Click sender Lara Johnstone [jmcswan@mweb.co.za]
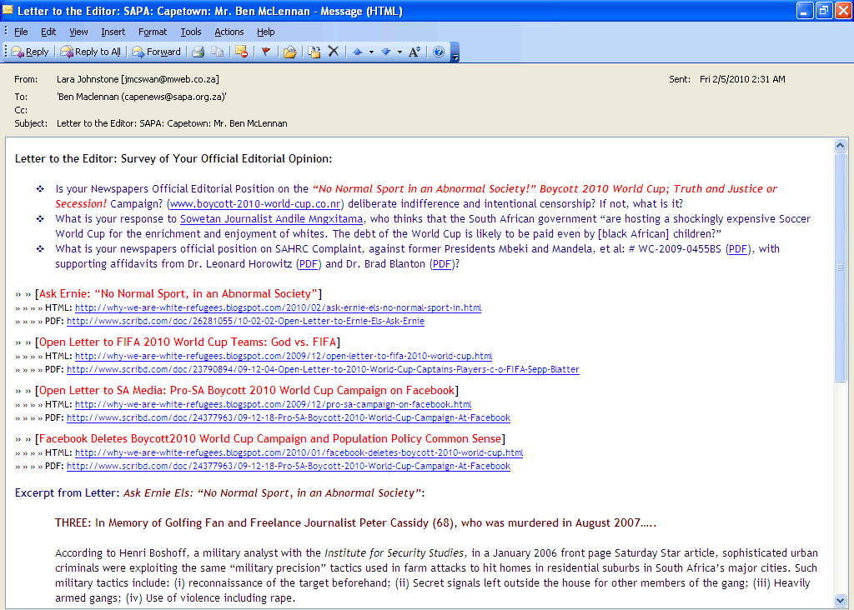The height and width of the screenshot is (610, 854). [x=138, y=79]
